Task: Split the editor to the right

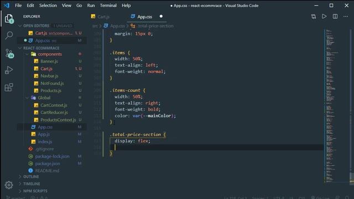Action: click(335, 17)
